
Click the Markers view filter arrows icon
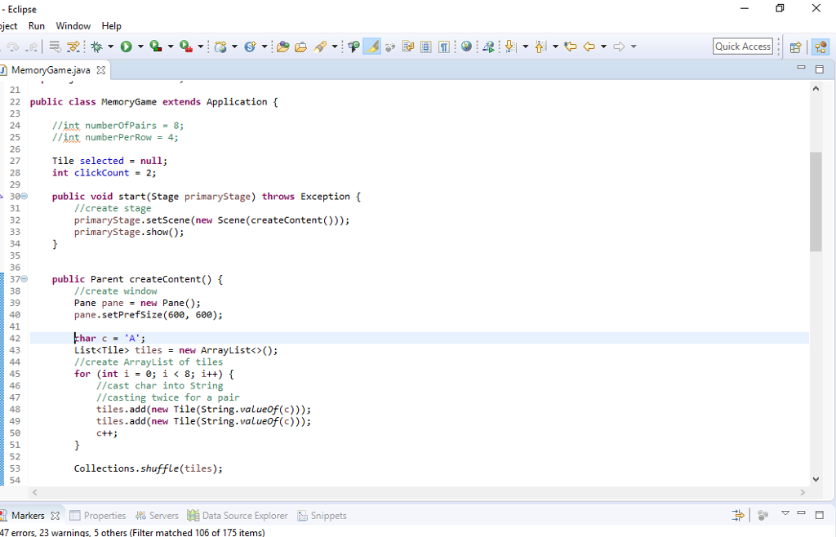[x=738, y=515]
